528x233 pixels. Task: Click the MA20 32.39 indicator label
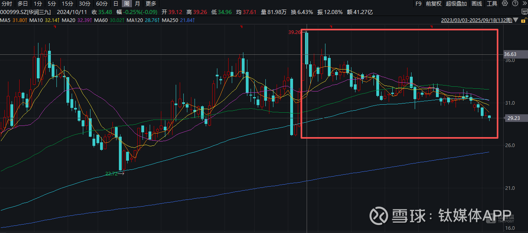tap(77, 20)
